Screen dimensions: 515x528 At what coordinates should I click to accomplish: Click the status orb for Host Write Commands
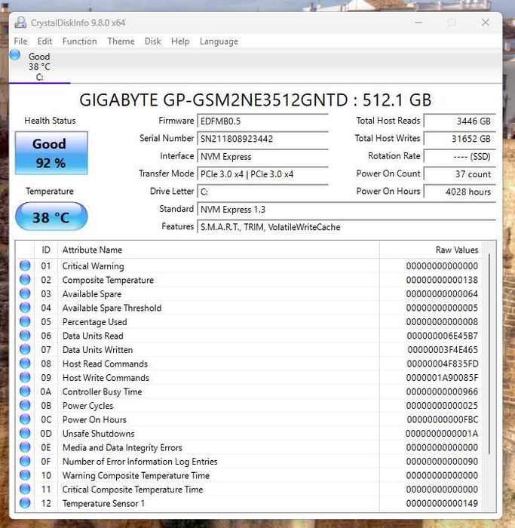pos(25,377)
